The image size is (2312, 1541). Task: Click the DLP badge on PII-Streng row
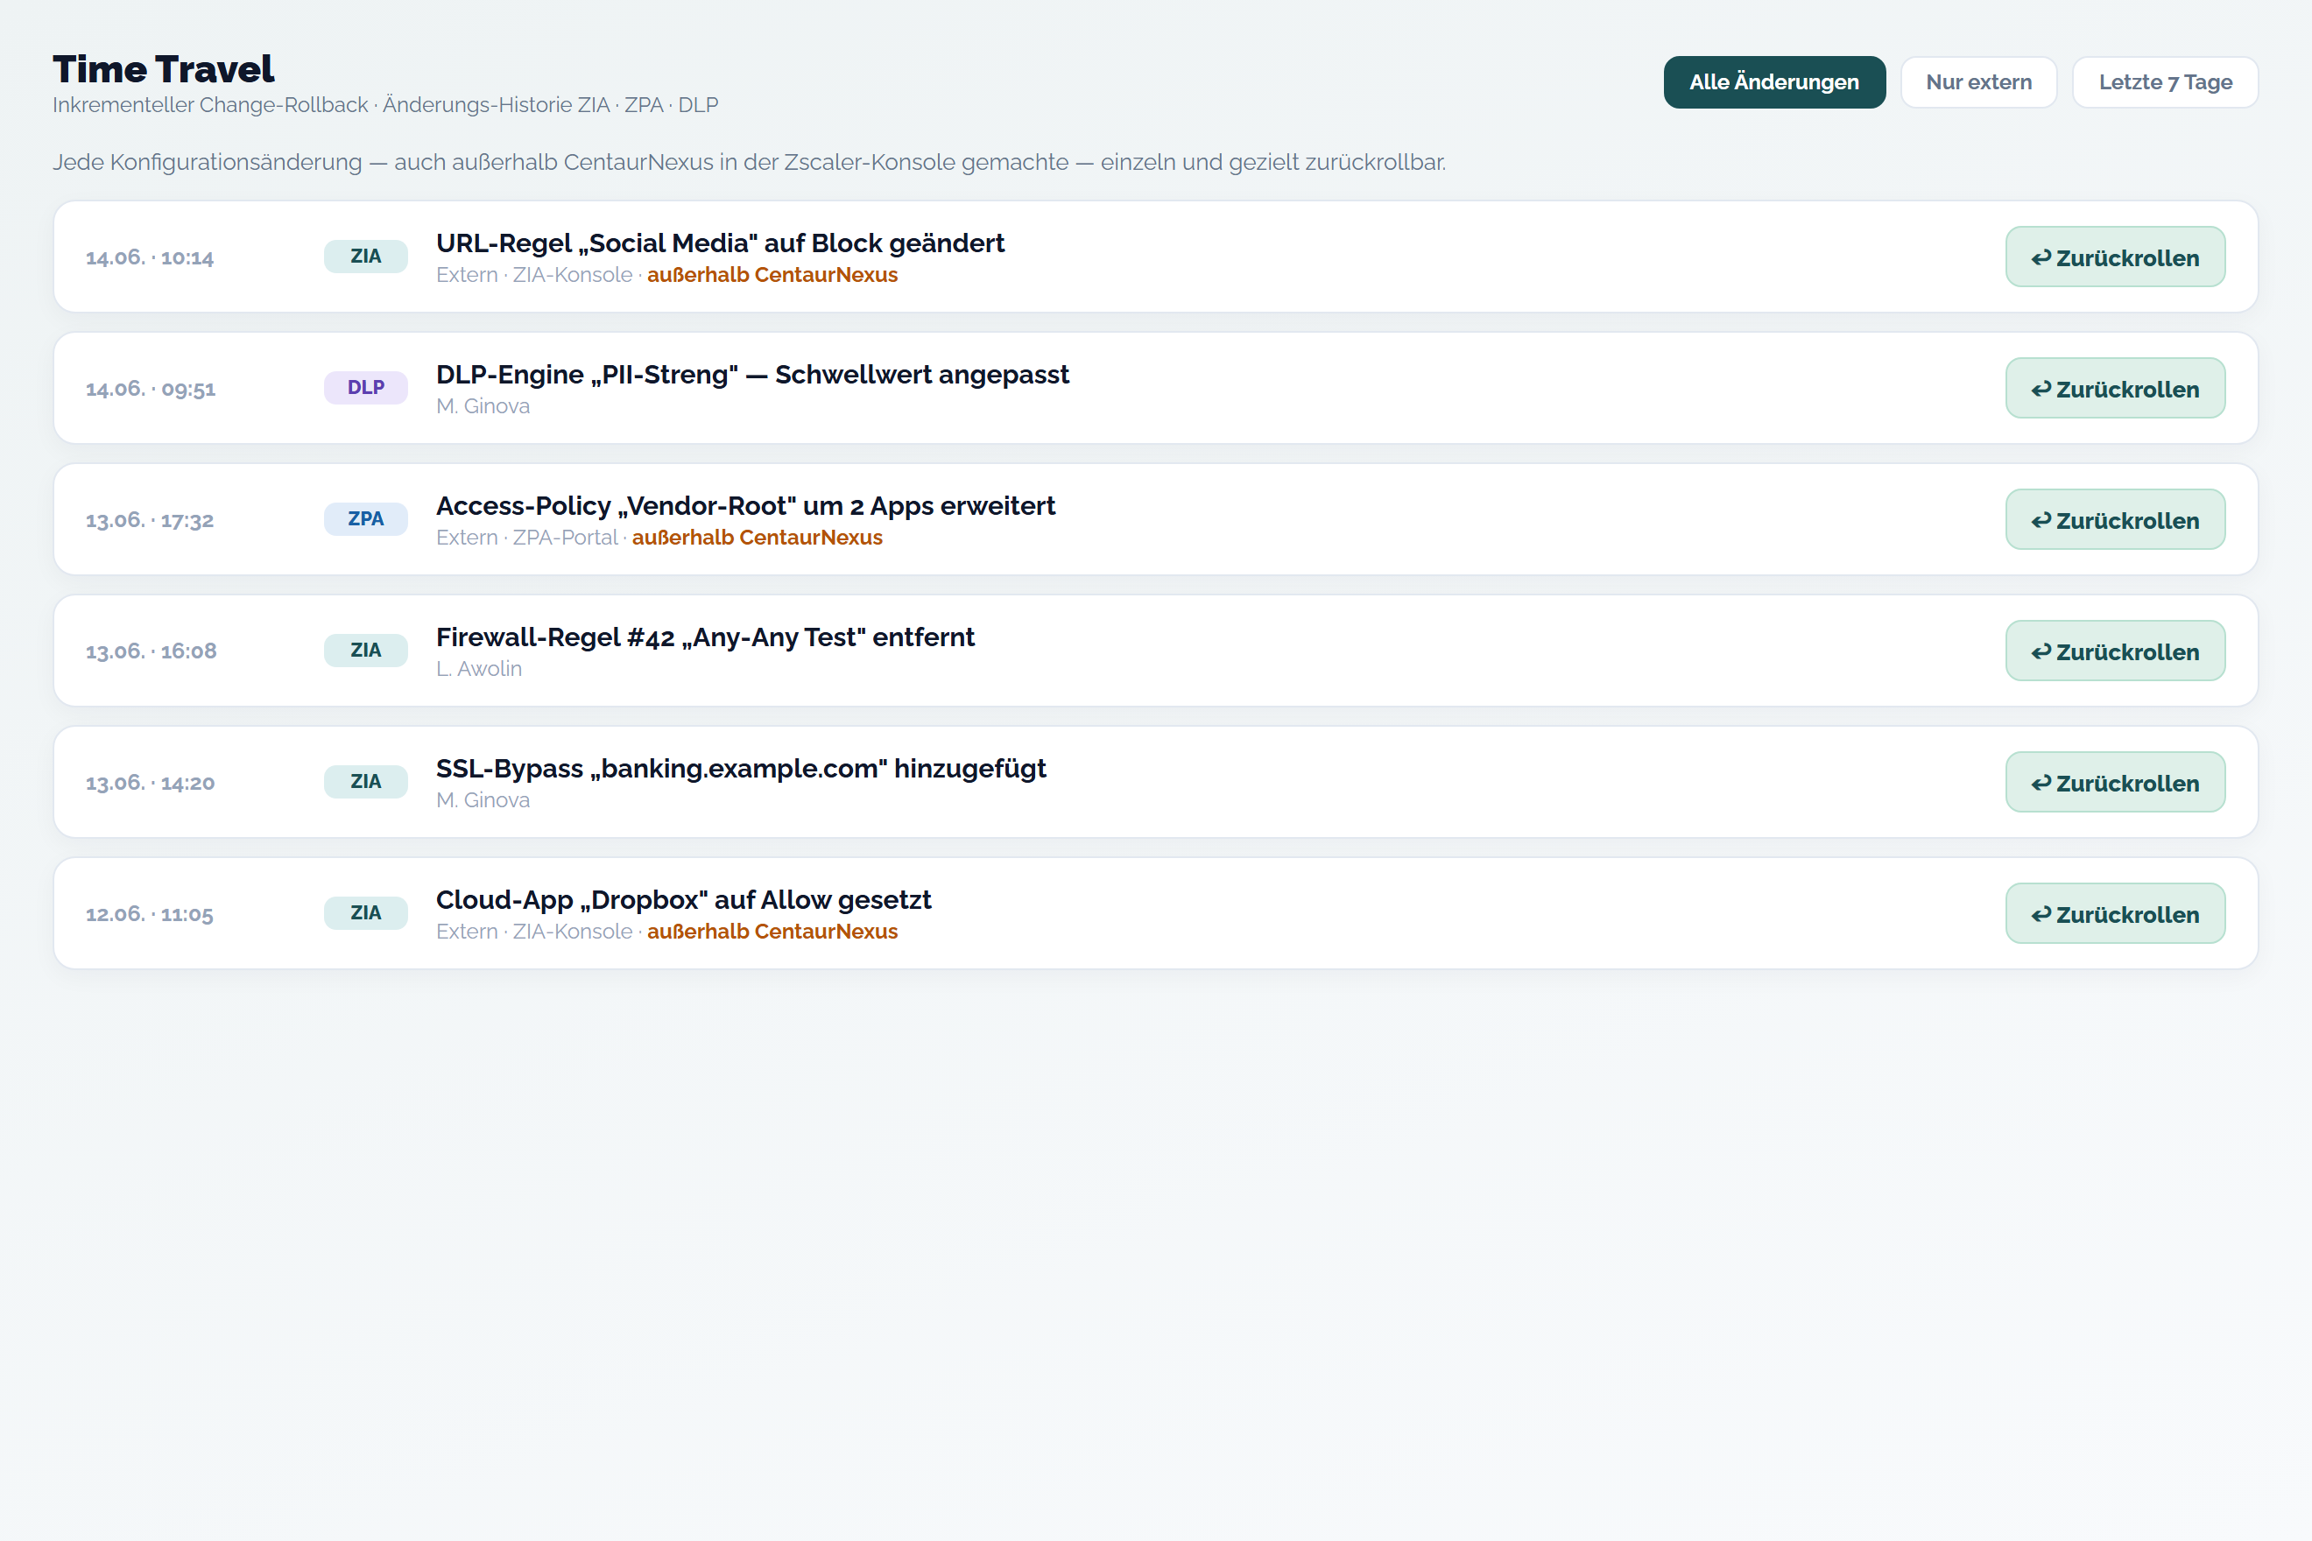point(366,388)
